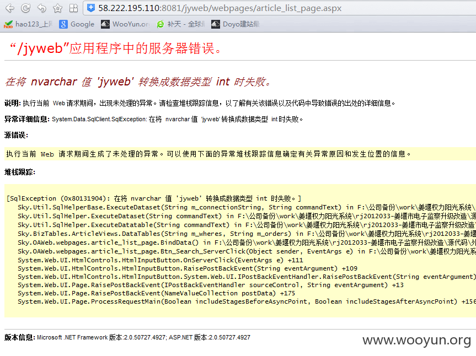Click the Doyo bookmark favicon
The height and width of the screenshot is (356, 476).
tap(216, 24)
